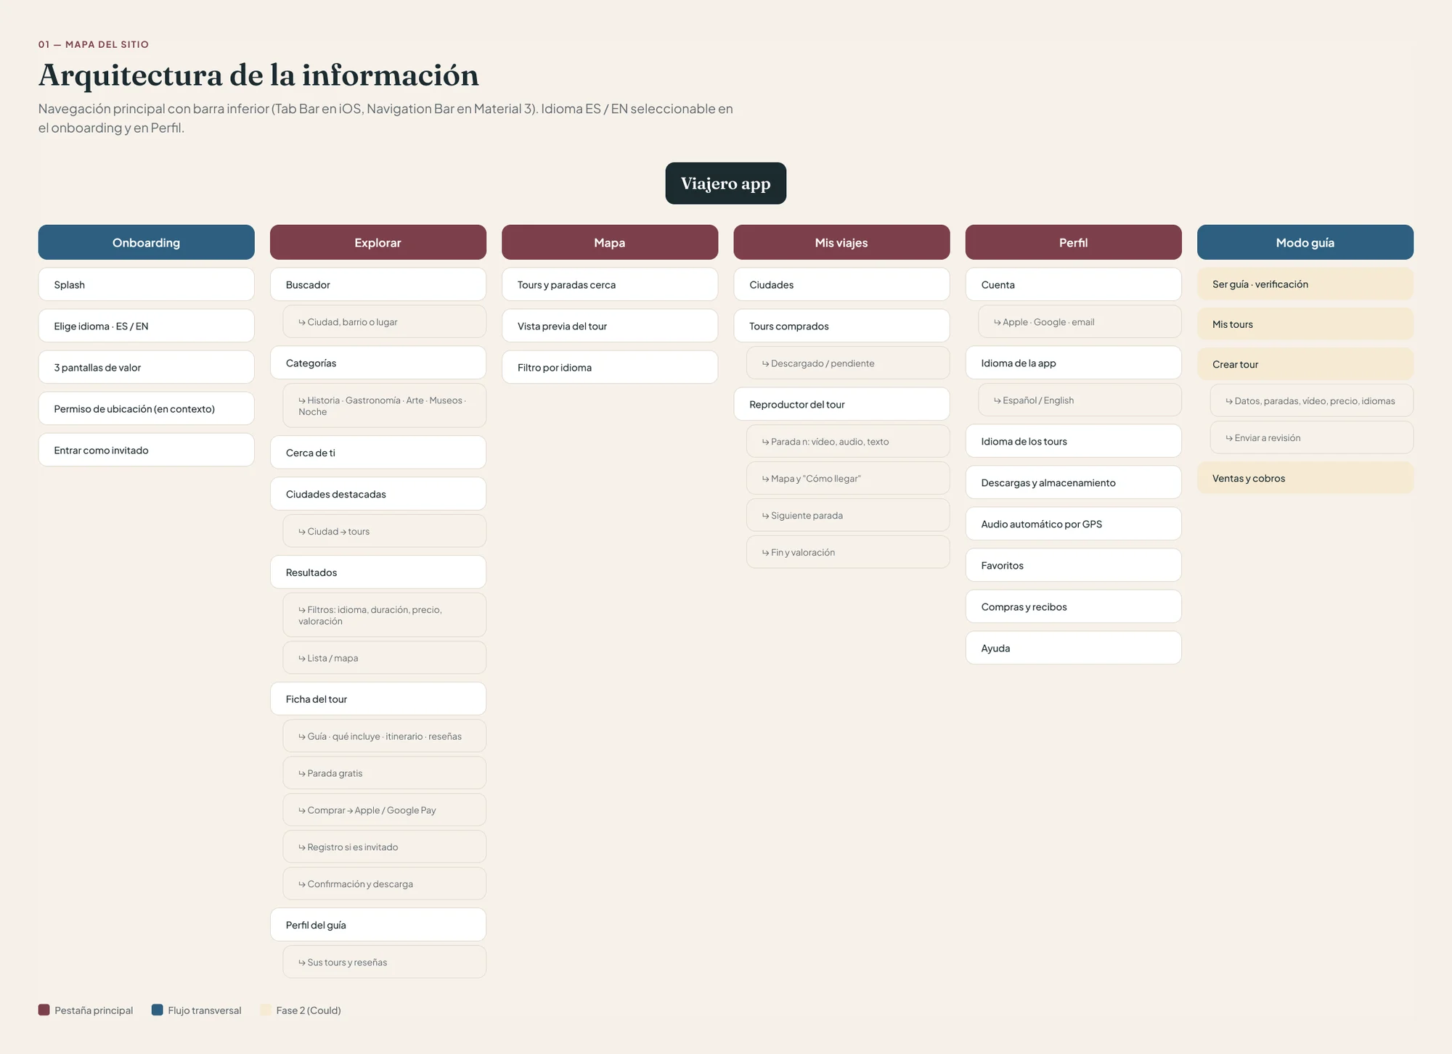Click the 'Entrar como invitado' card
Screen dimensions: 1452x1054
(x=146, y=450)
